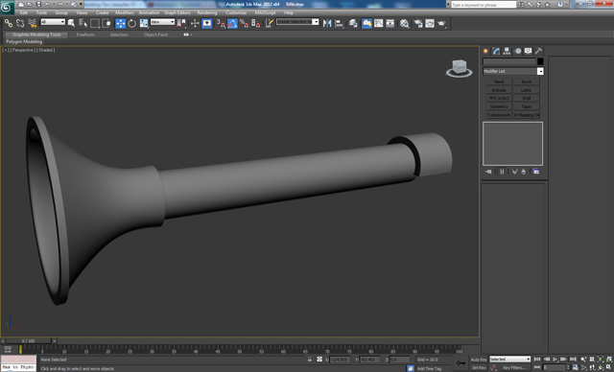Image resolution: width=614 pixels, height=372 pixels.
Task: Toggle the Angle Snap button
Action: [232, 23]
